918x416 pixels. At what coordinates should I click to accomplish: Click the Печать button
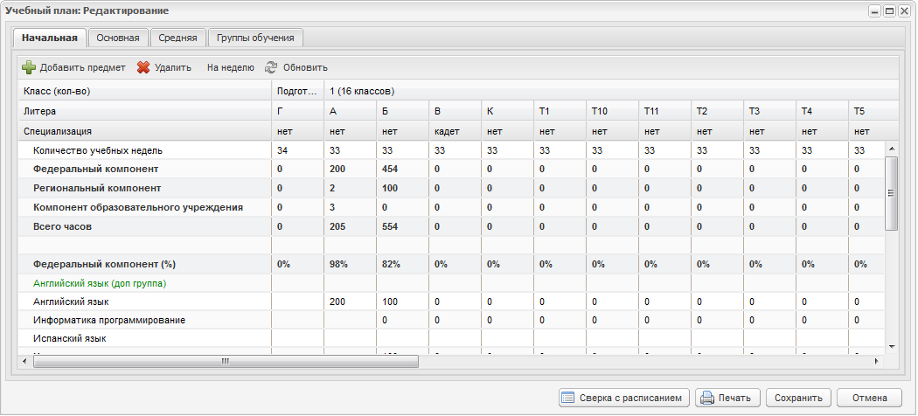point(727,398)
